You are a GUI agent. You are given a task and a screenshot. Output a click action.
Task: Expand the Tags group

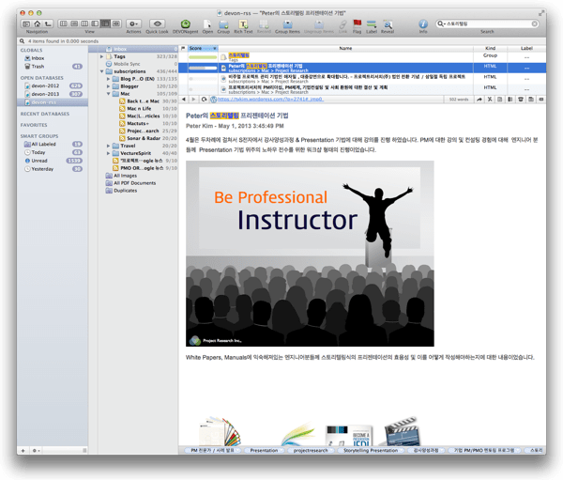point(103,56)
